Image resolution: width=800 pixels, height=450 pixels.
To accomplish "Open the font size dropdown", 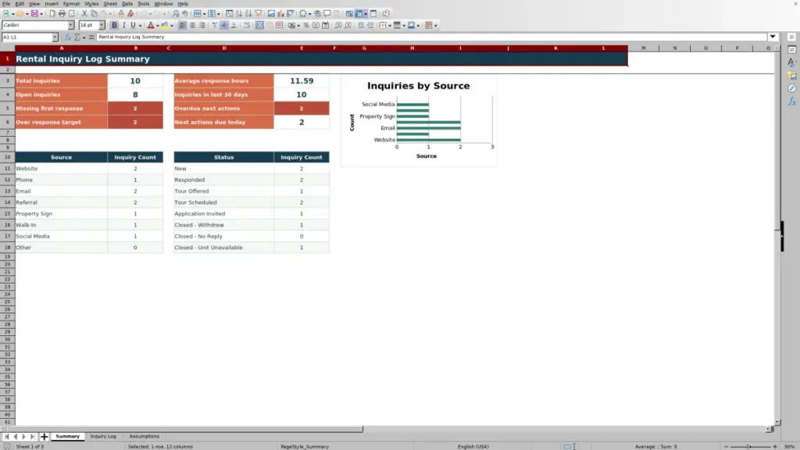I will click(102, 26).
